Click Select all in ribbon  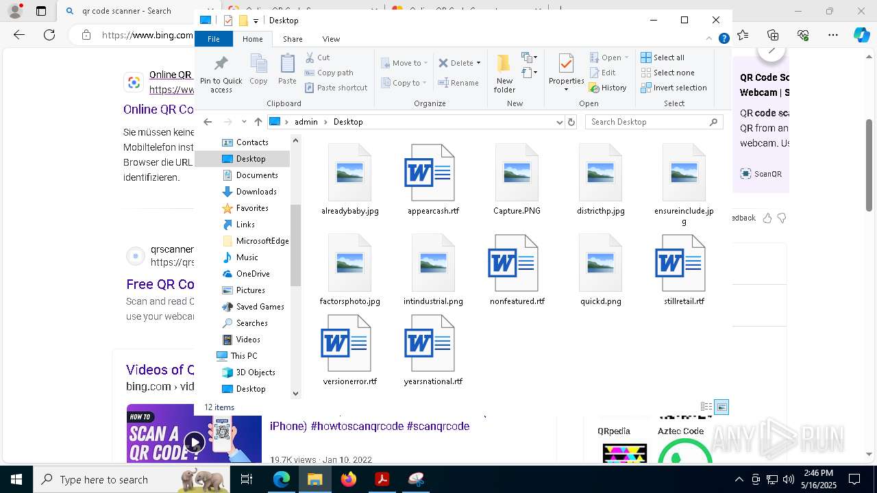tap(662, 58)
